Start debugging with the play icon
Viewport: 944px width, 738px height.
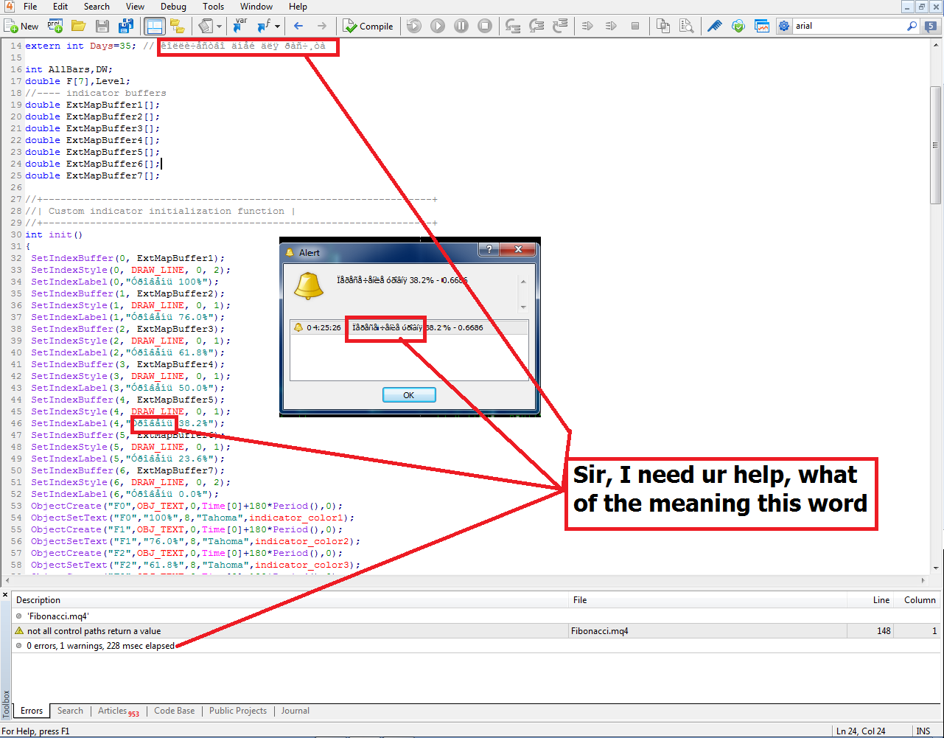(438, 26)
